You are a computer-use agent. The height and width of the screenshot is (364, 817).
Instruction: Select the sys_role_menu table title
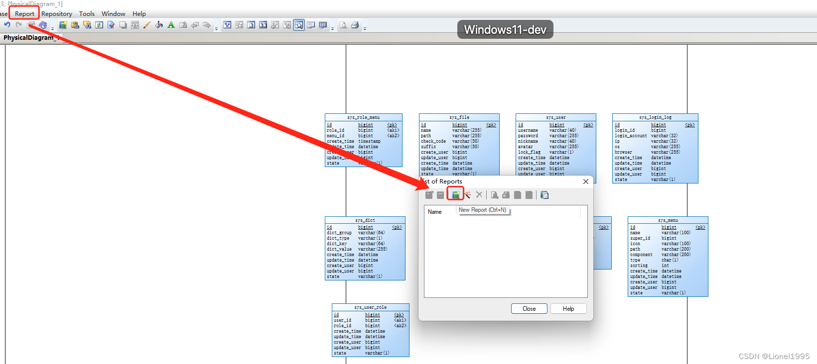(x=364, y=117)
